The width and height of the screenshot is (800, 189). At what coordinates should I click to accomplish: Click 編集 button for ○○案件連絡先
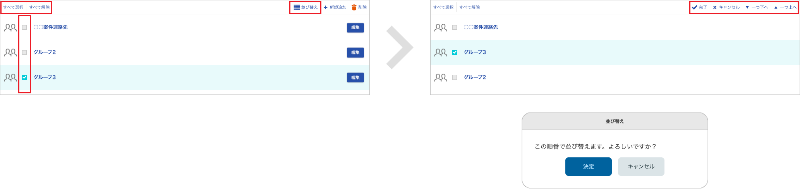pos(355,27)
